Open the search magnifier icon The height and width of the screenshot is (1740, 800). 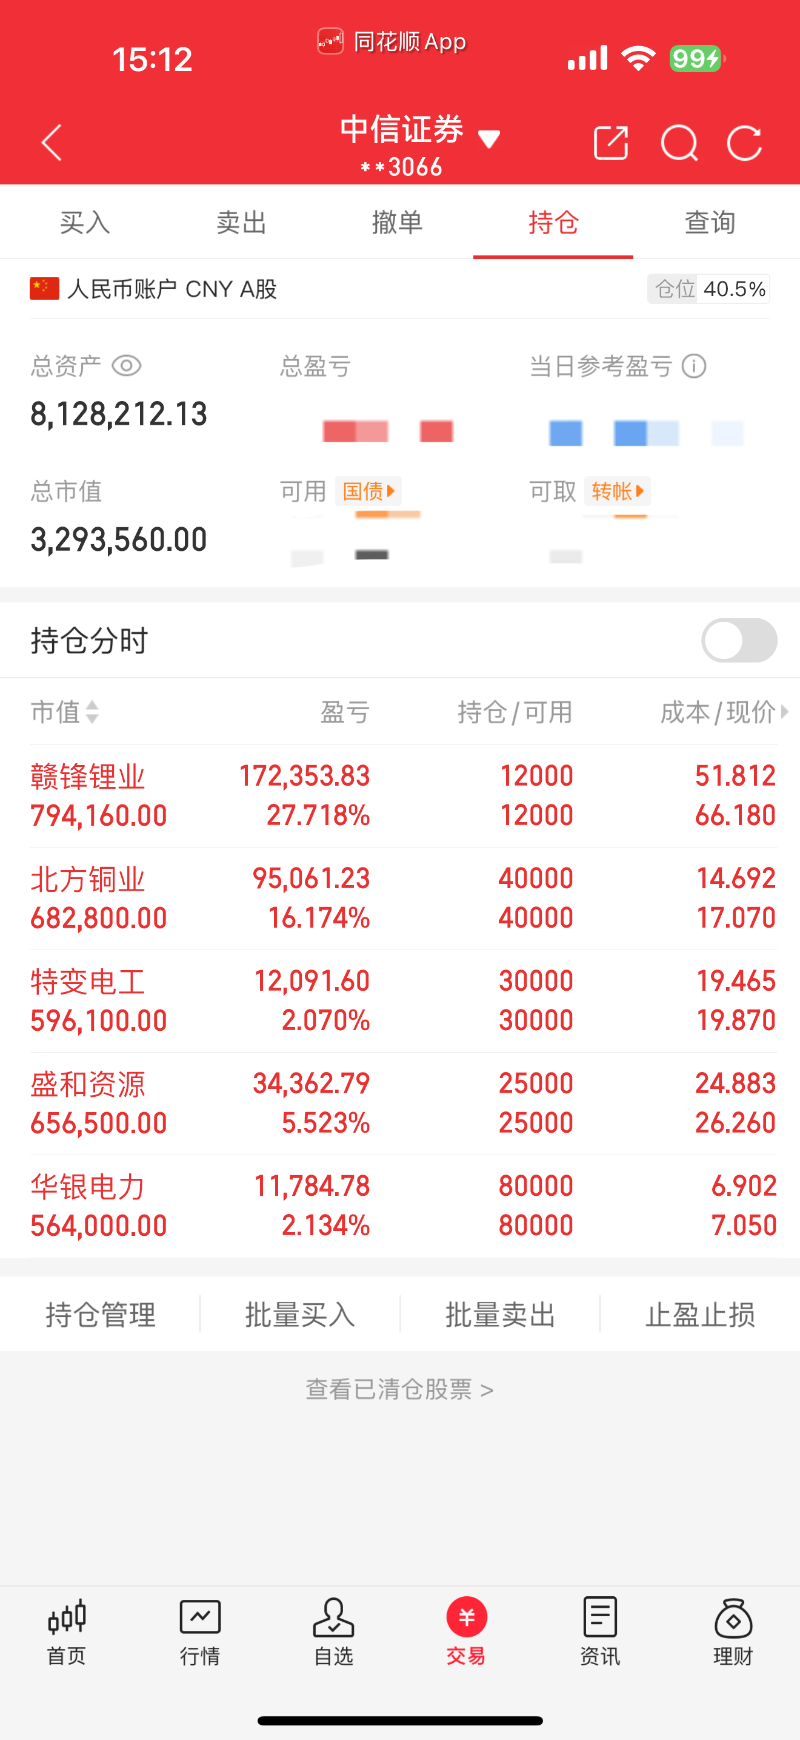pos(679,143)
